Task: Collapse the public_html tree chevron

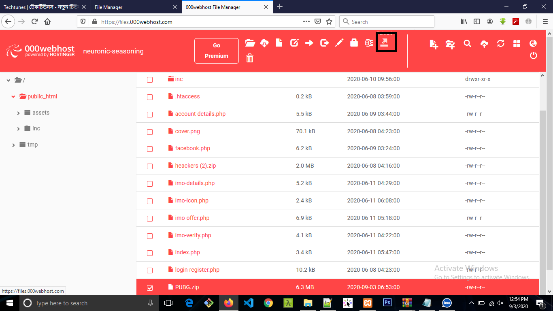Action: pos(13,97)
